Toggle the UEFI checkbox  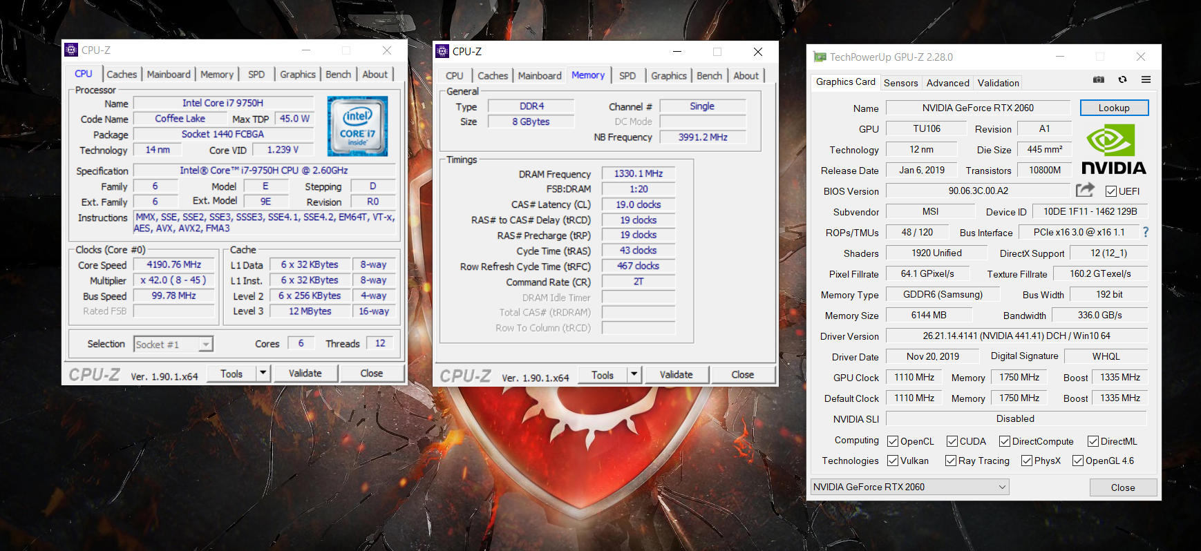pyautogui.click(x=1111, y=191)
